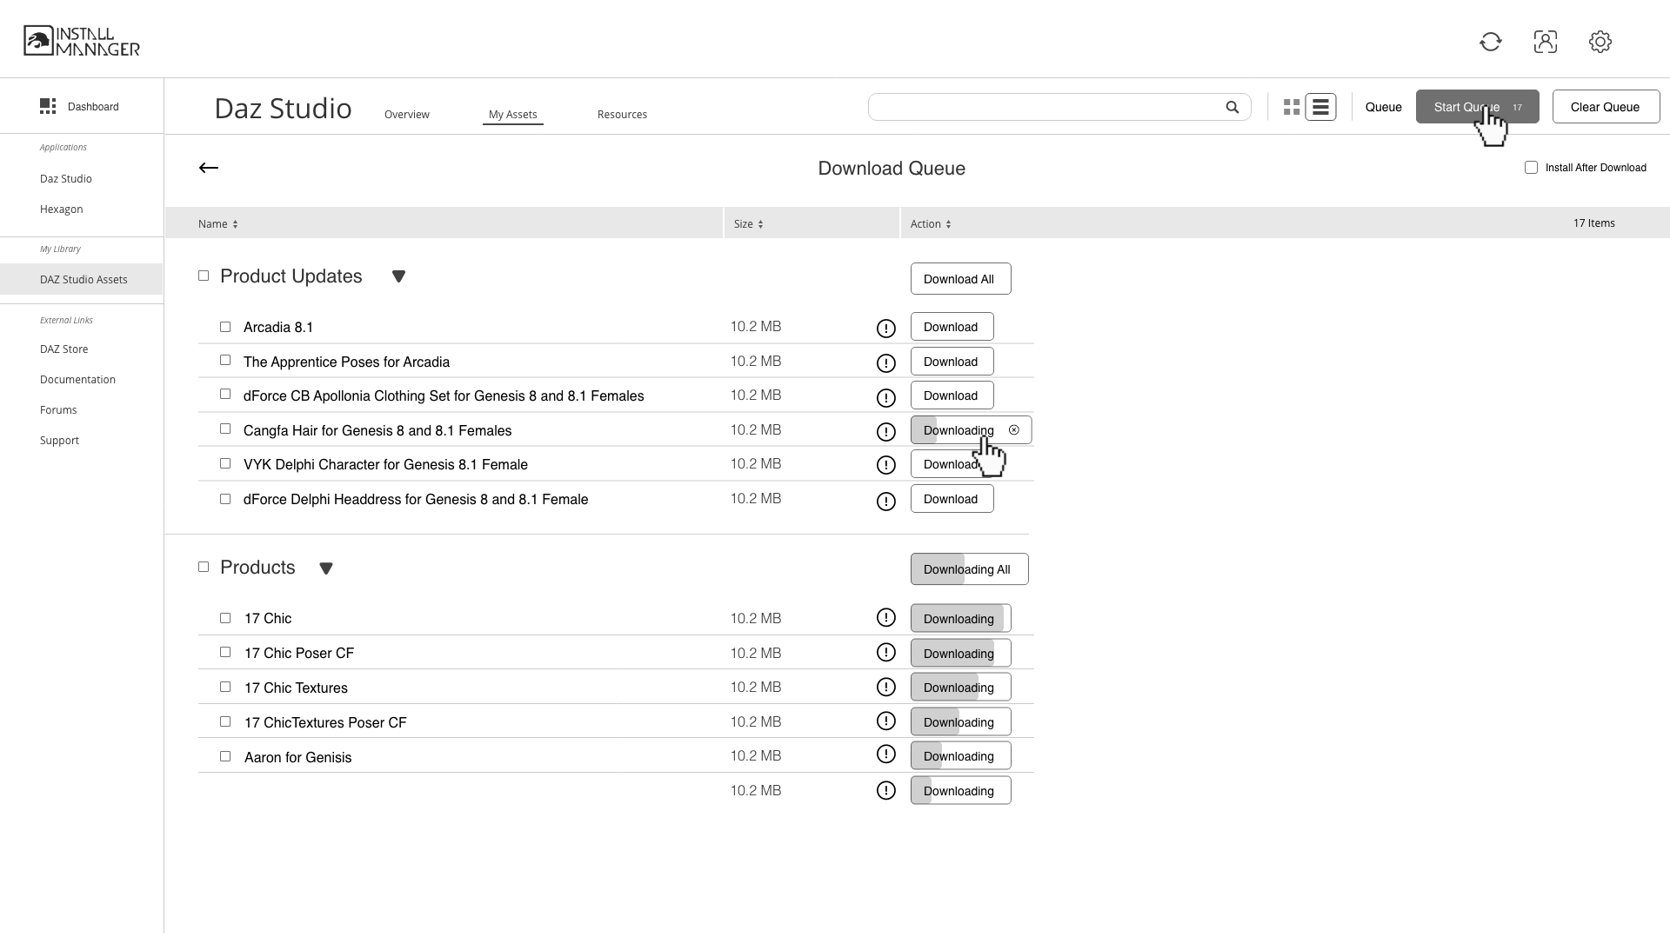Select Aaron for Genisis checkbox

(225, 756)
